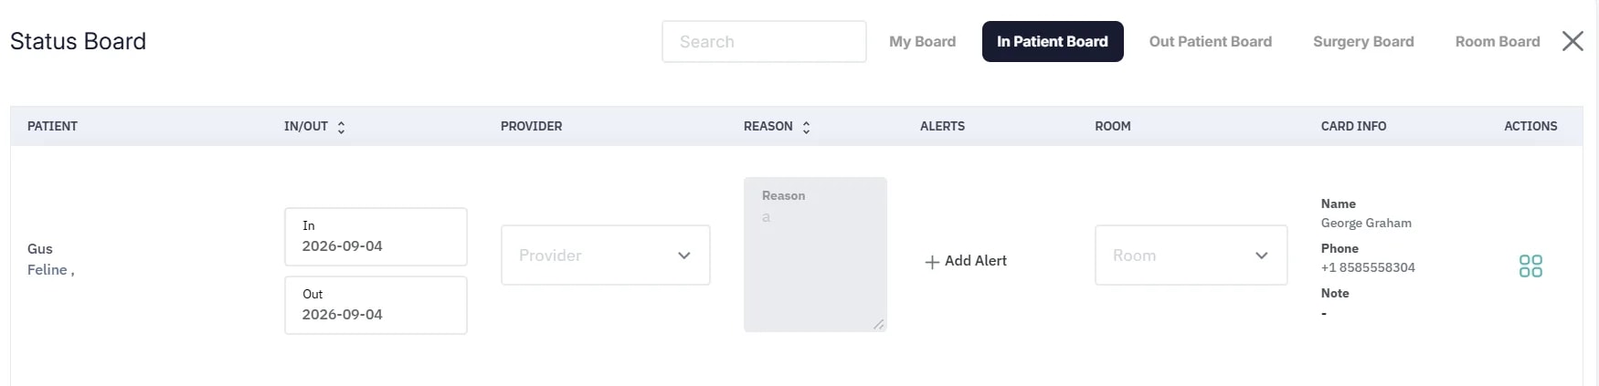Click the Reason textarea resize handle
The image size is (1599, 386).
click(x=879, y=324)
